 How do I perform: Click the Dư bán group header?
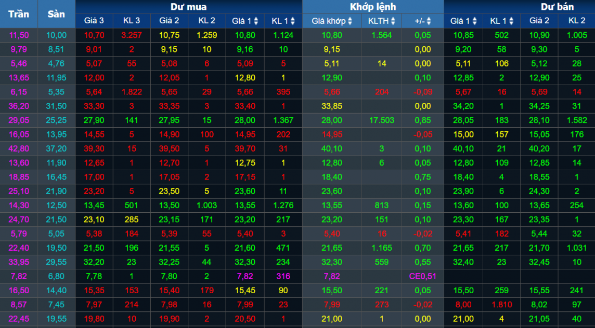[x=557, y=7]
